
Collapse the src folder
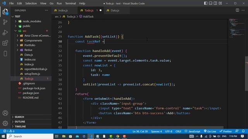(x=15, y=31)
